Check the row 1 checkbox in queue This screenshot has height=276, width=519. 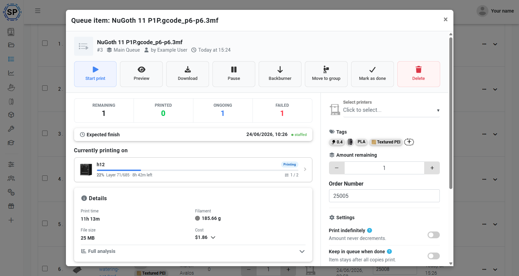point(45,43)
